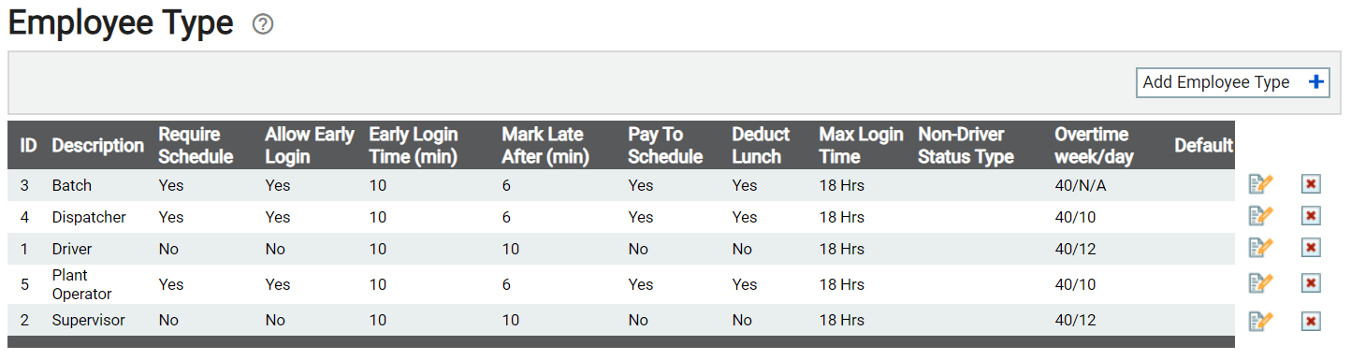This screenshot has height=360, width=1351.
Task: Sort by the Description column header
Action: click(98, 146)
